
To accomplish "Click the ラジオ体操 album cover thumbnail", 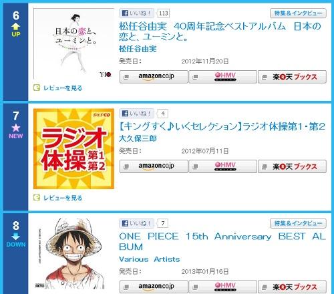I will [73, 149].
